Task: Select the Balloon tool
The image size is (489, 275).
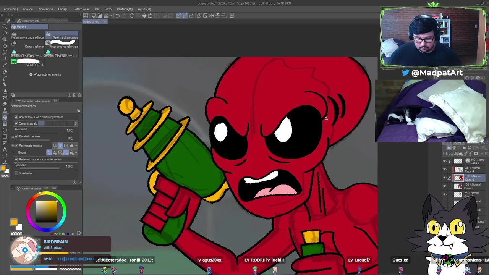Action: coord(5,156)
